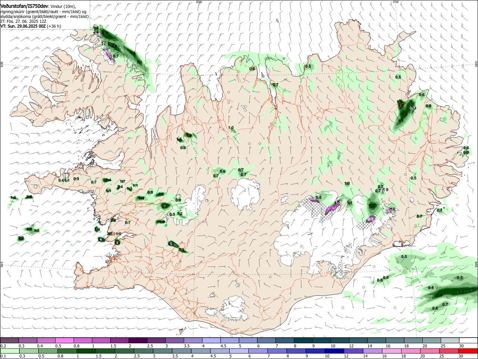Select the light gray 25–30 upper legend swatch
The image size is (478, 359).
coord(450,340)
